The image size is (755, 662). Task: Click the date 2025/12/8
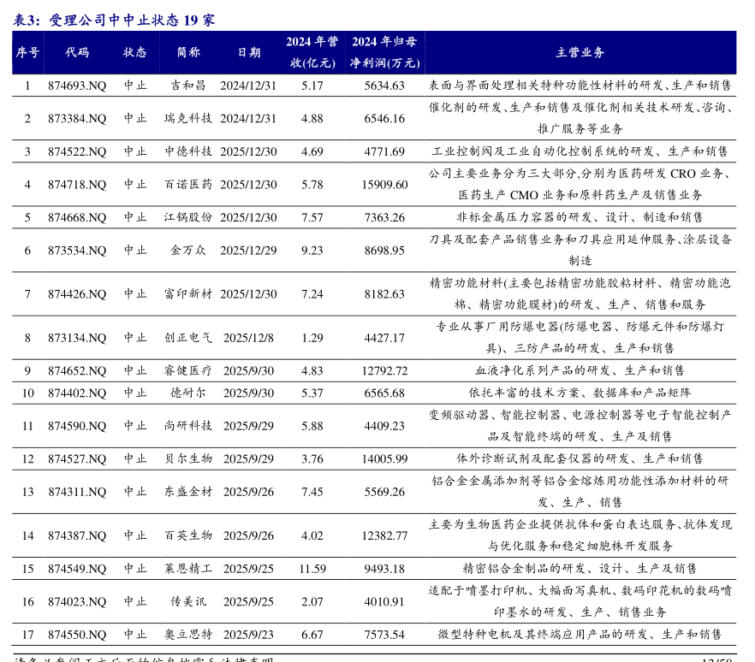tap(248, 338)
